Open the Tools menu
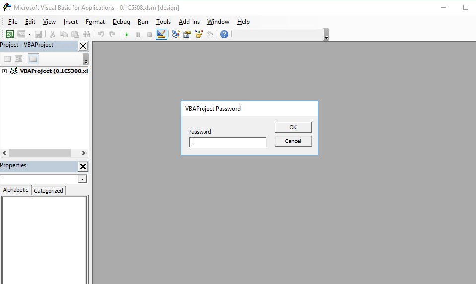This screenshot has width=476, height=284. (x=163, y=22)
